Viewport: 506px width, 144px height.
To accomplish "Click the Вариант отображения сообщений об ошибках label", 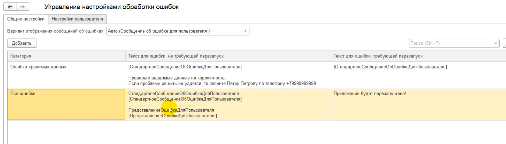I will click(56, 31).
